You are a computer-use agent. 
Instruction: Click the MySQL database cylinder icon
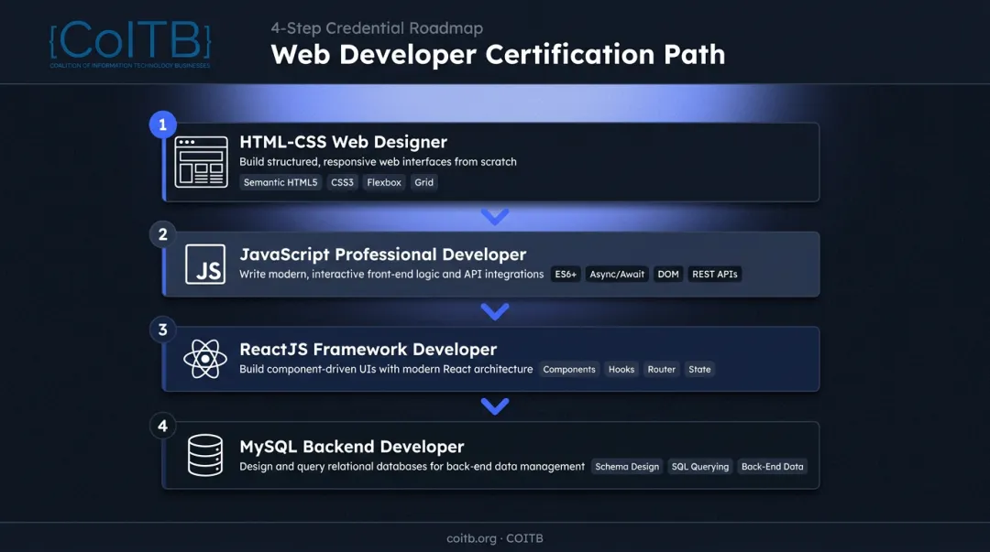[x=205, y=455]
